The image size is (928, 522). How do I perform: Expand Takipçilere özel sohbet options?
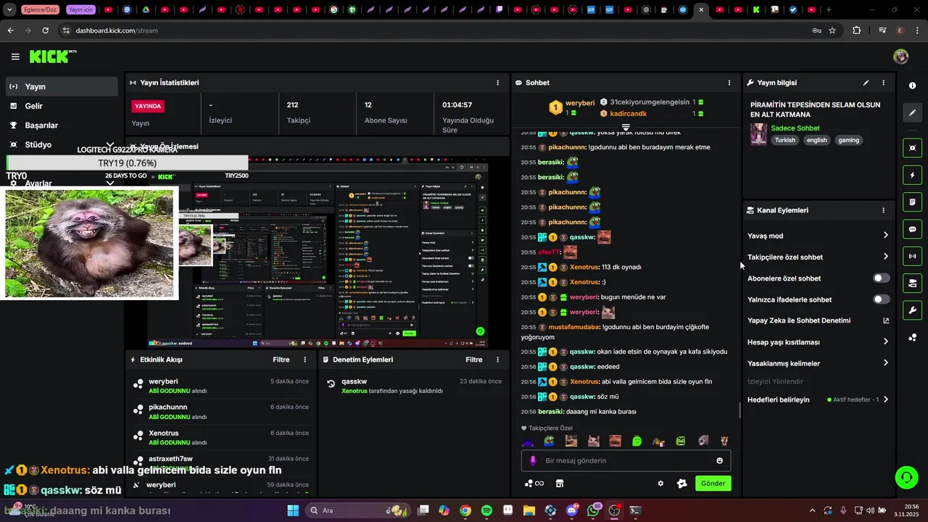tap(886, 257)
